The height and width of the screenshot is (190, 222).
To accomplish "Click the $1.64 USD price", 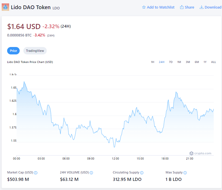I will 24,26.
